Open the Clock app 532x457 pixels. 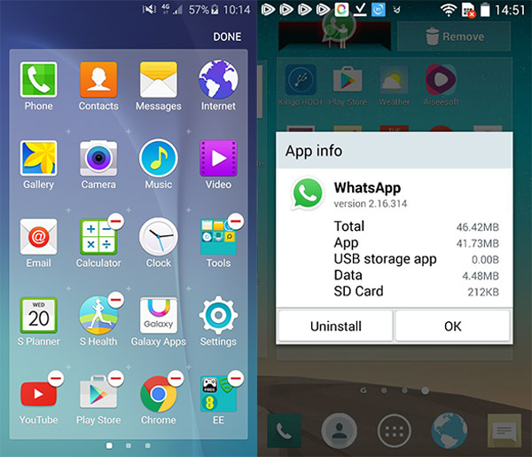159,237
